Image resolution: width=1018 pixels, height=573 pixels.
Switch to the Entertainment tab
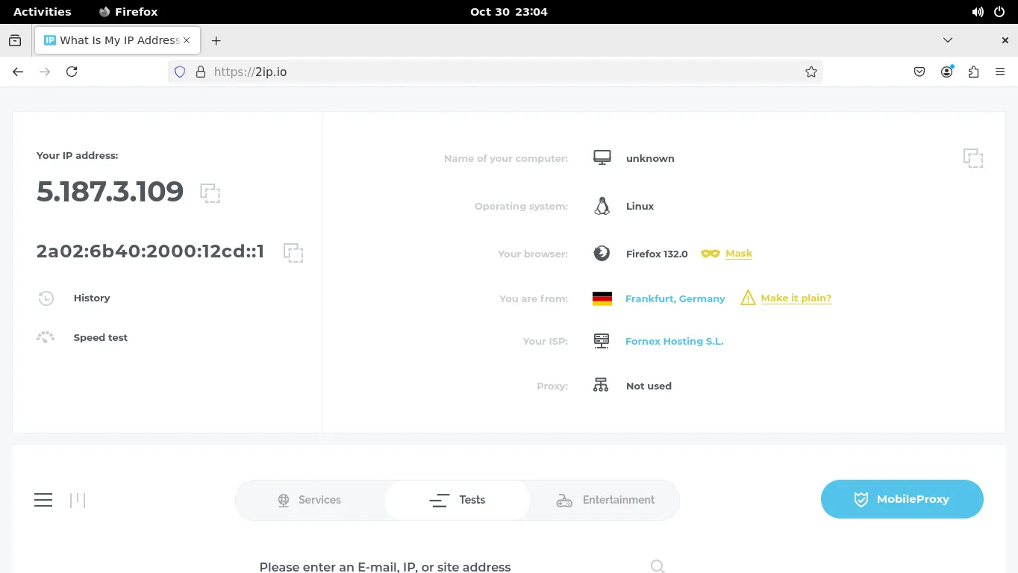click(x=605, y=500)
